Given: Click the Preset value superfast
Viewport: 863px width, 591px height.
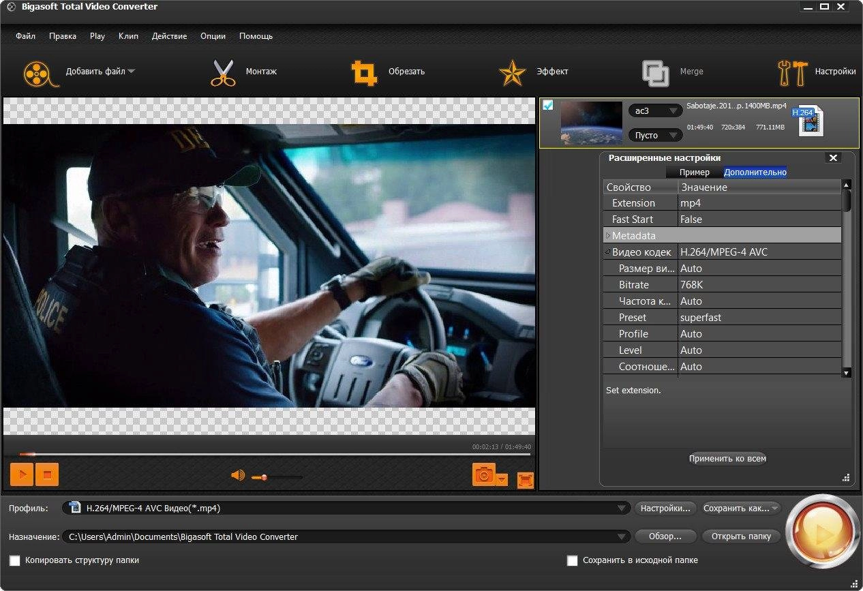Looking at the screenshot, I should pyautogui.click(x=759, y=318).
